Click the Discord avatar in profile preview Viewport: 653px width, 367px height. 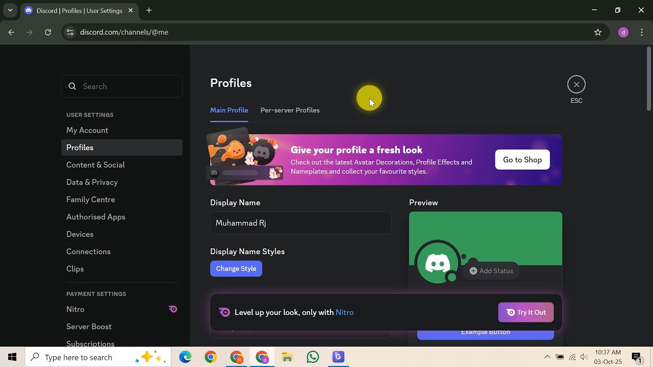(x=437, y=263)
